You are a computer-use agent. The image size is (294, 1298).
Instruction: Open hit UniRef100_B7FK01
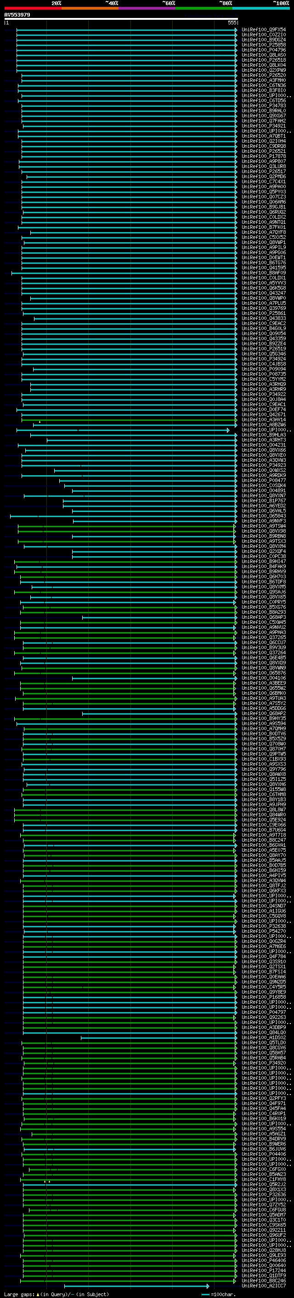tap(264, 227)
